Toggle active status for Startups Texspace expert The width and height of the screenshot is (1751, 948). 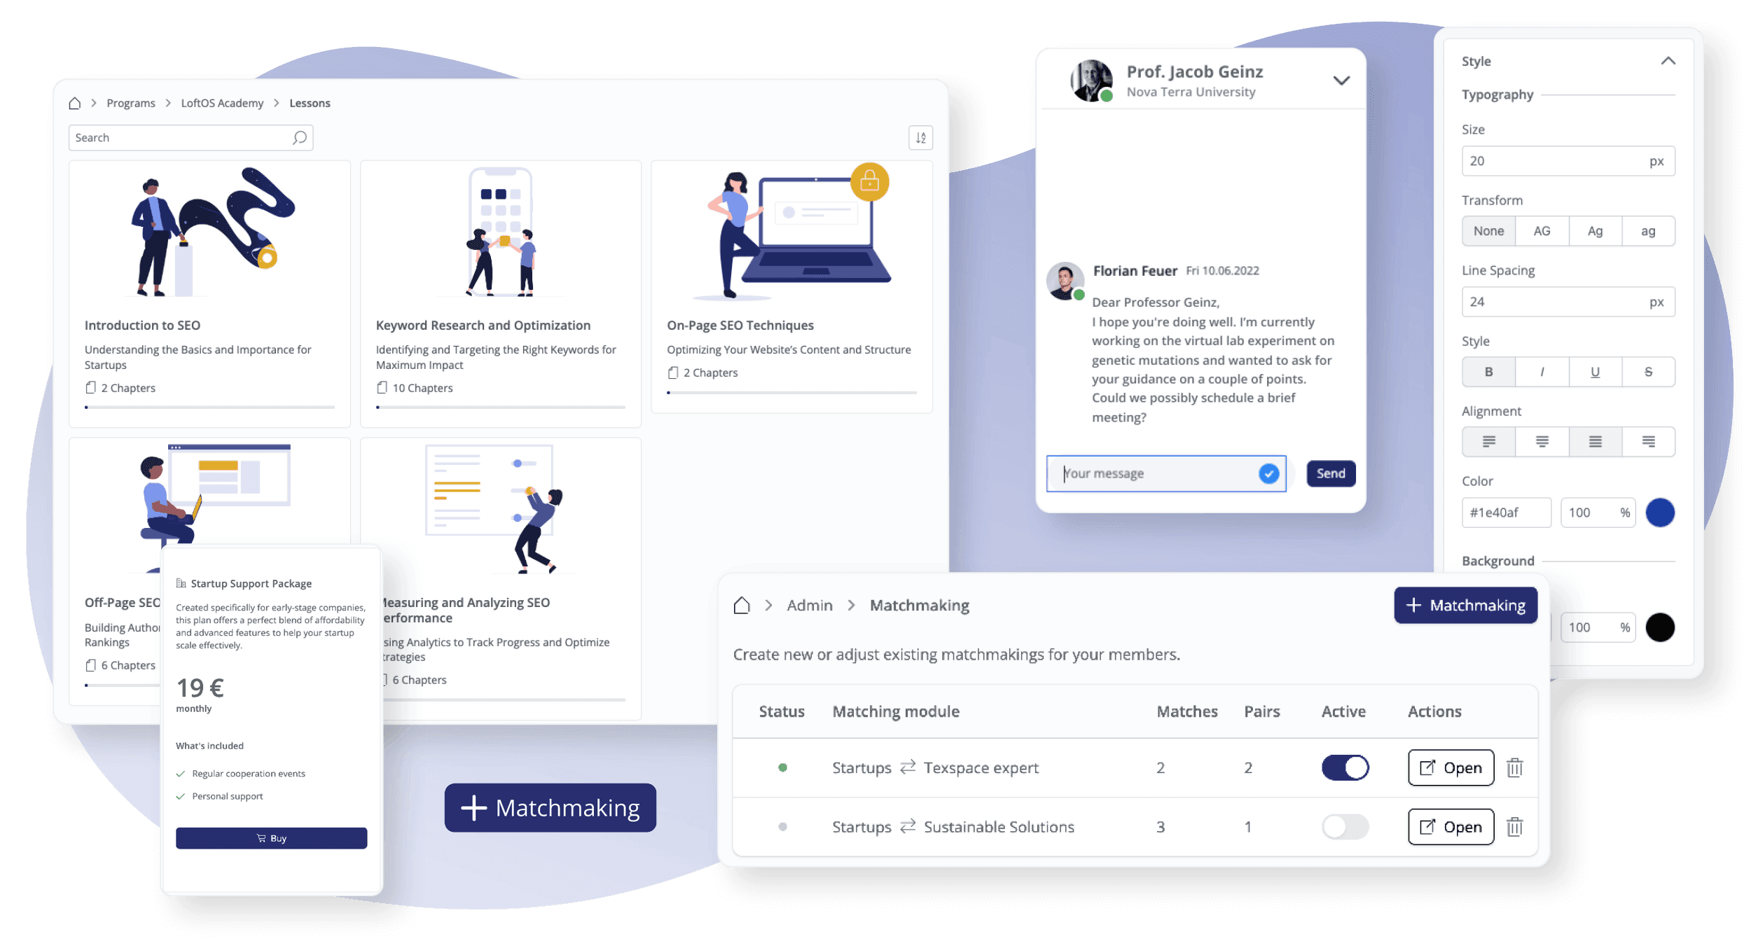[1346, 767]
